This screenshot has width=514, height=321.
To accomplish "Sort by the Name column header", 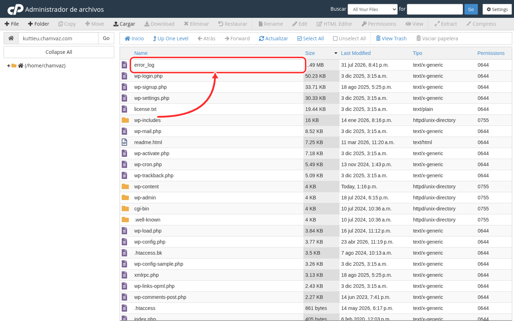I will point(141,53).
